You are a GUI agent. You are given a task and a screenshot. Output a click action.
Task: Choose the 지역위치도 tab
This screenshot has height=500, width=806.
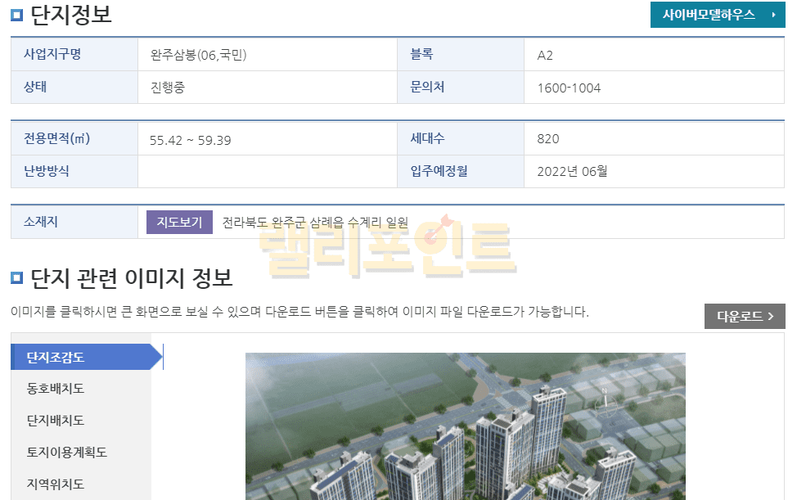point(56,484)
